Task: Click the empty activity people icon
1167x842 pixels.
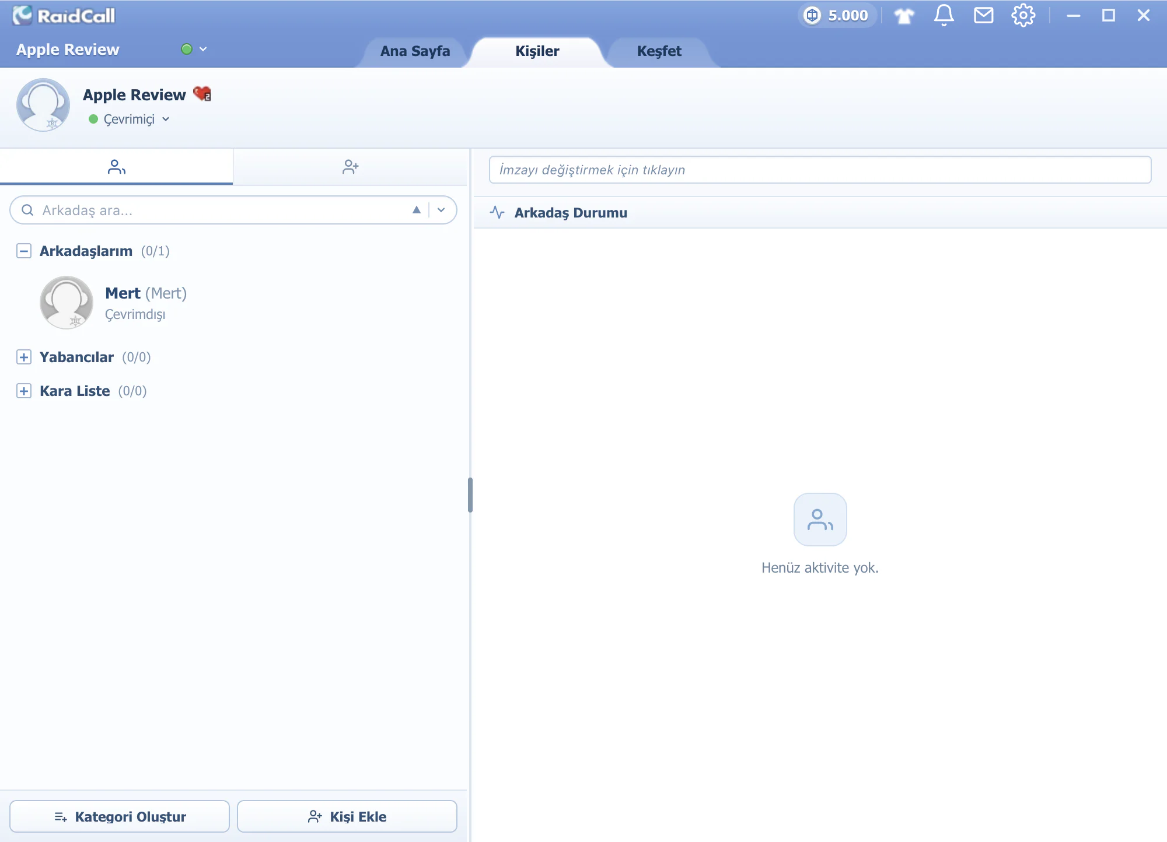Action: click(820, 520)
